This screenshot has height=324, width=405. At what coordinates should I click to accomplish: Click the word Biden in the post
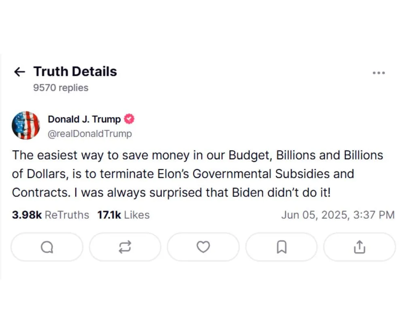248,192
